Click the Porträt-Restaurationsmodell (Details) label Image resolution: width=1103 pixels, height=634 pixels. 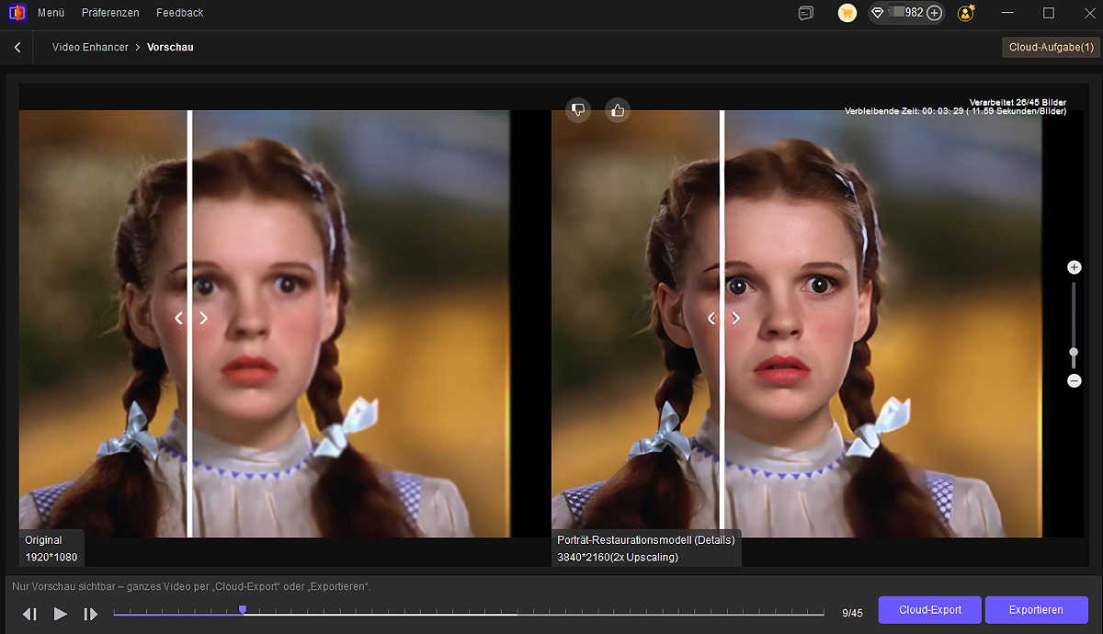pos(646,540)
